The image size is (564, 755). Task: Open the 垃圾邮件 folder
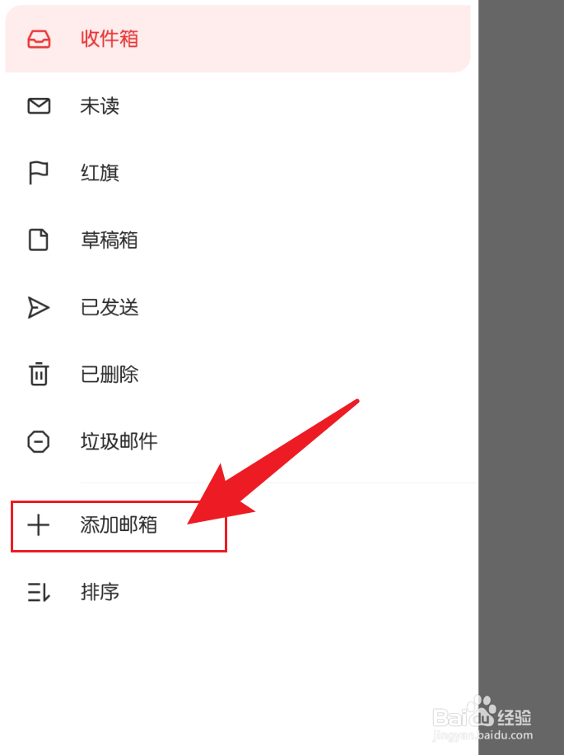(x=238, y=441)
